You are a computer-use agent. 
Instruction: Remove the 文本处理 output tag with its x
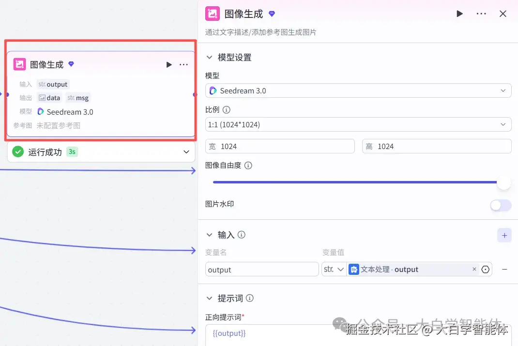[x=474, y=269]
